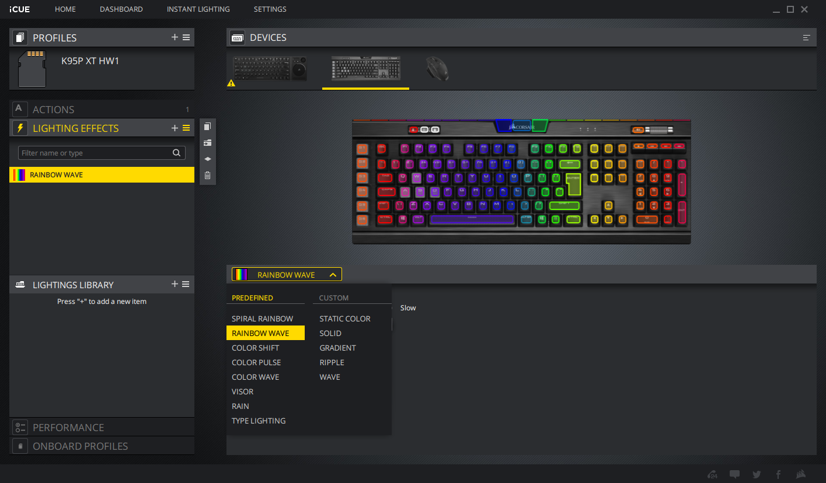The width and height of the screenshot is (826, 483).
Task: Expand the Performance panel
Action: click(x=102, y=427)
